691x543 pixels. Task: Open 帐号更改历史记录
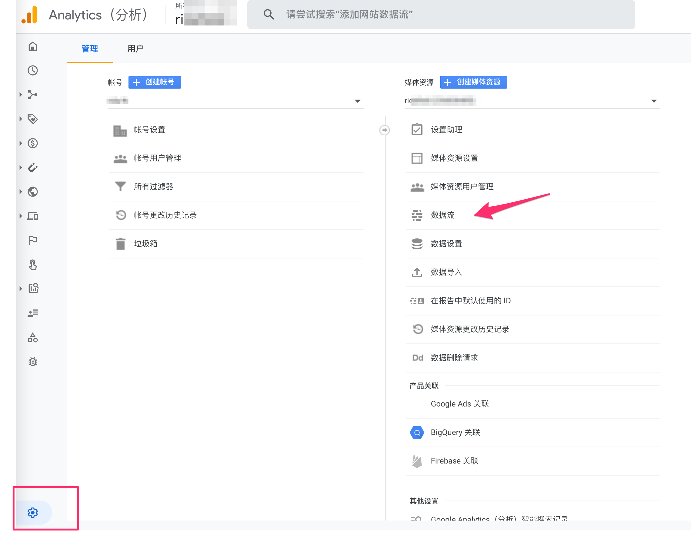pos(236,215)
